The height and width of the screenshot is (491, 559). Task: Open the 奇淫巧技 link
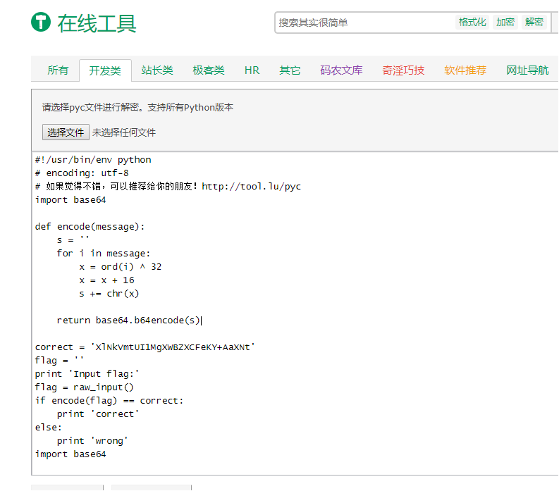403,70
